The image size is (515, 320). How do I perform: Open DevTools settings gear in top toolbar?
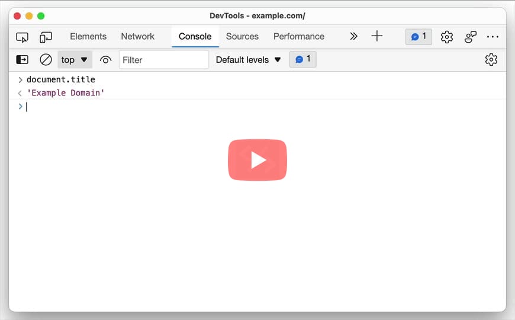[x=447, y=37]
